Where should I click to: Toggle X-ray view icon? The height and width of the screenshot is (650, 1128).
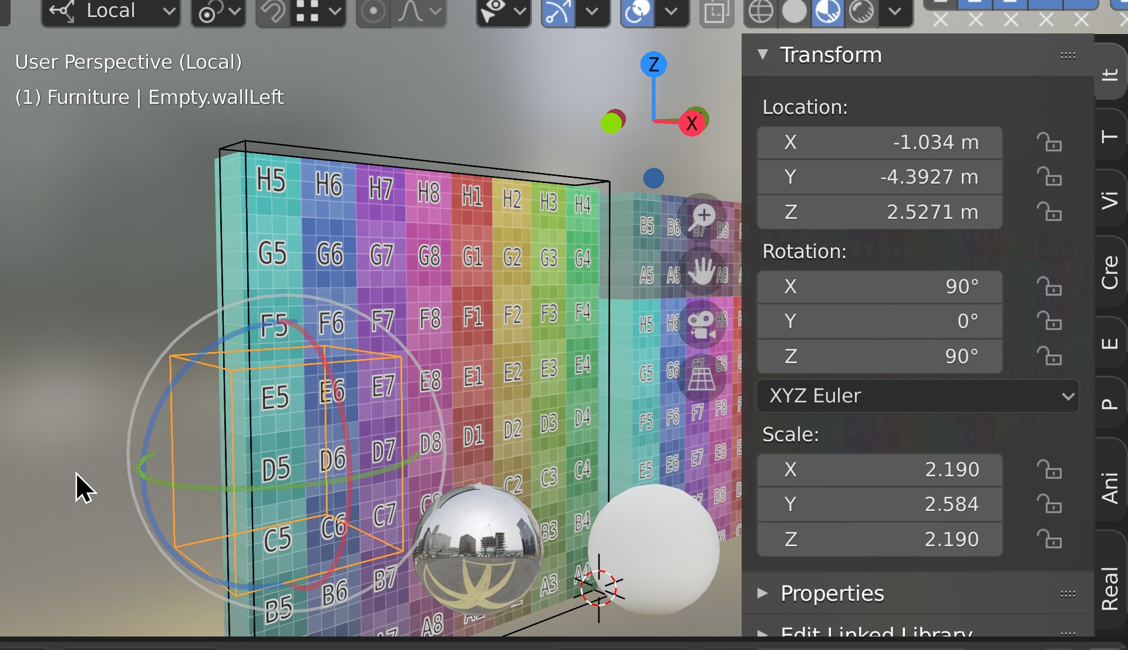[716, 11]
